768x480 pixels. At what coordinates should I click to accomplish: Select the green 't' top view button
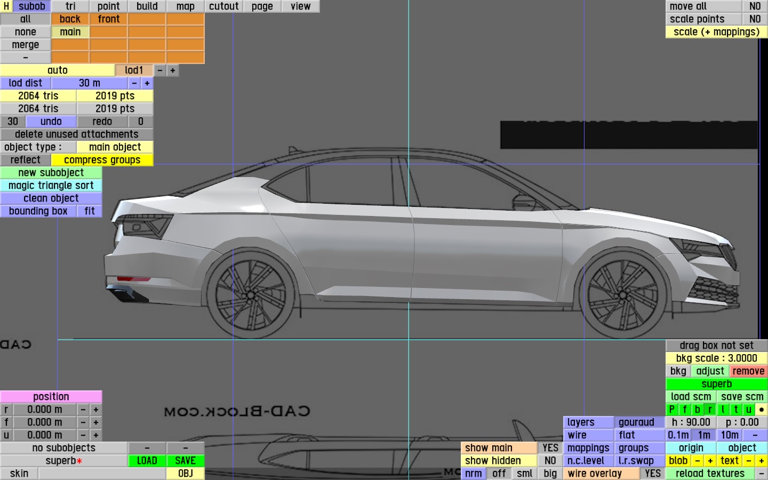coord(736,410)
